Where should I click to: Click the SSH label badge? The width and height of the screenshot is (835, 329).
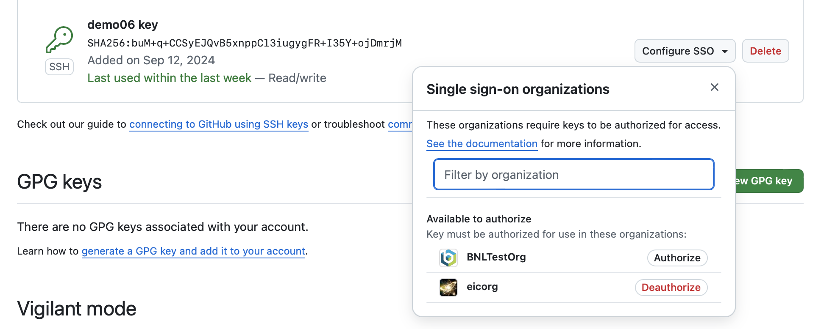[59, 67]
